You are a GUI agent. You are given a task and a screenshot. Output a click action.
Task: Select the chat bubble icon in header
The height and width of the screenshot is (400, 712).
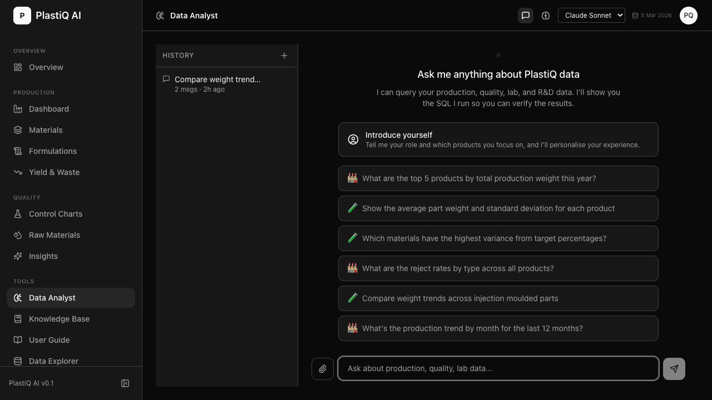[x=525, y=16]
